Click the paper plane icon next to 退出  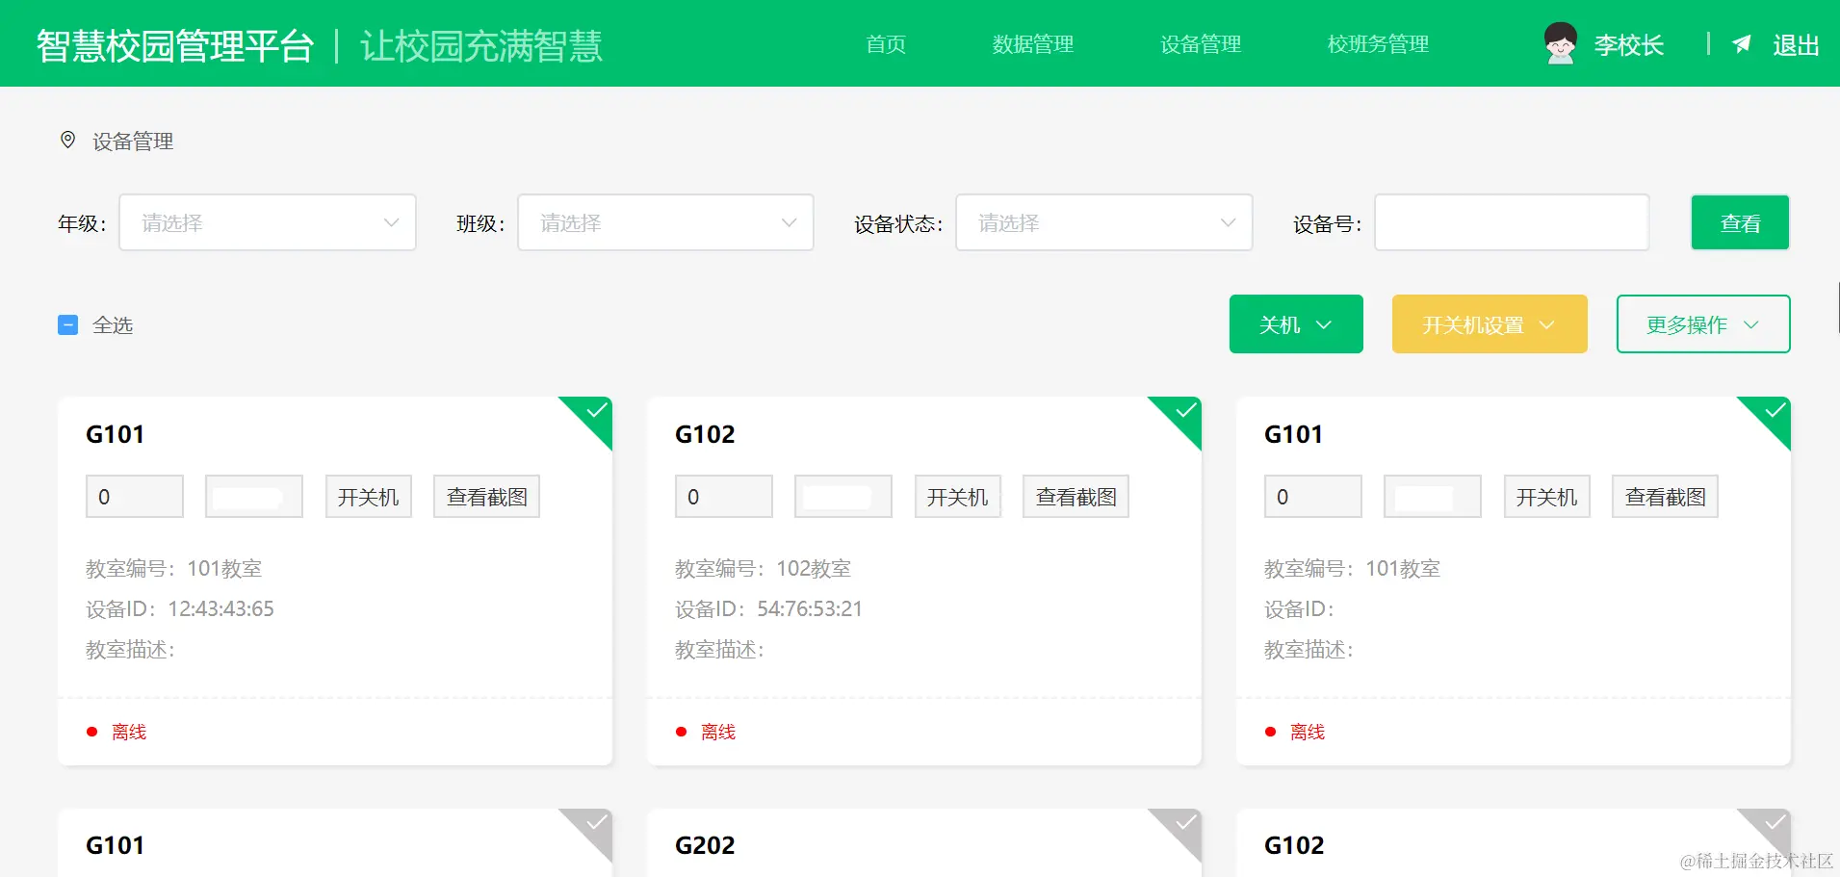[x=1741, y=44]
